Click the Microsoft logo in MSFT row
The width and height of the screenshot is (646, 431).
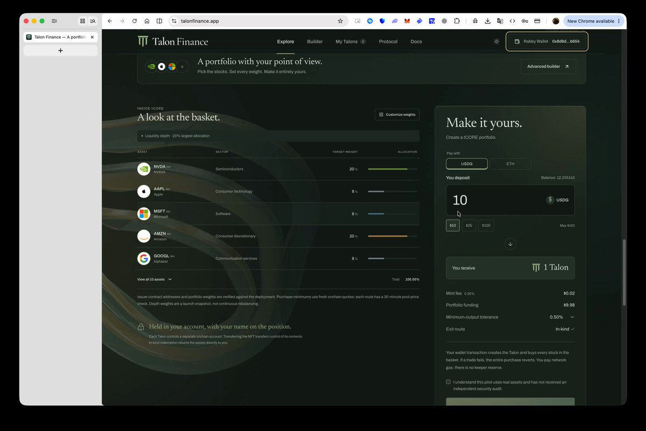tap(144, 214)
